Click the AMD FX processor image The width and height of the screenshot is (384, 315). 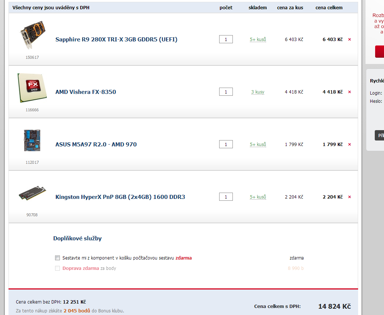[x=32, y=88]
